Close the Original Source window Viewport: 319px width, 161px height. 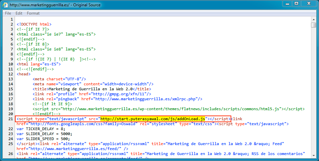point(309,4)
